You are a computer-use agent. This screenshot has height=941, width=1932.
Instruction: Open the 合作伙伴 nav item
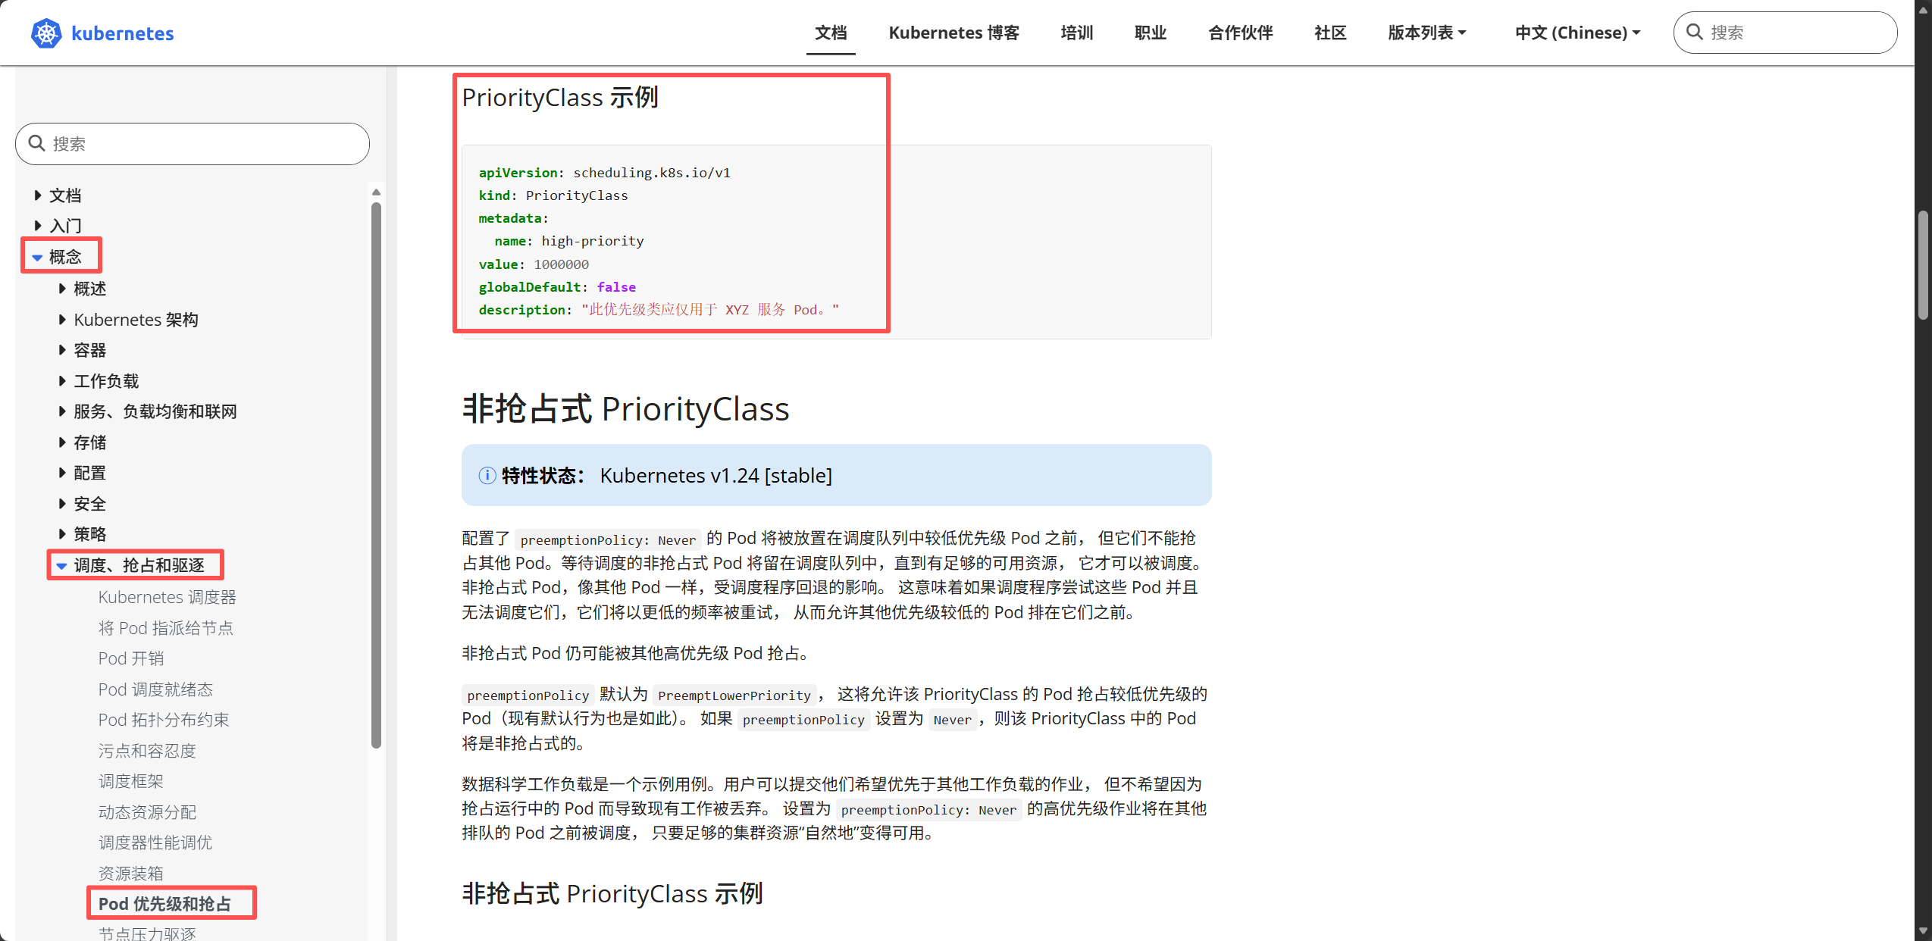click(1241, 33)
